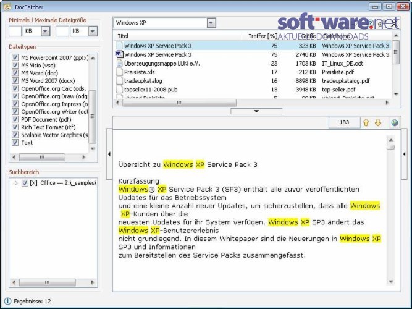The width and height of the screenshot is (412, 309).
Task: Sort results by the Dateiname column header
Action: pos(336,36)
